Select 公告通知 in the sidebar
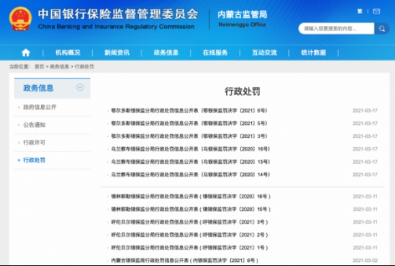Screen dimensions: 395x266 click(34, 125)
